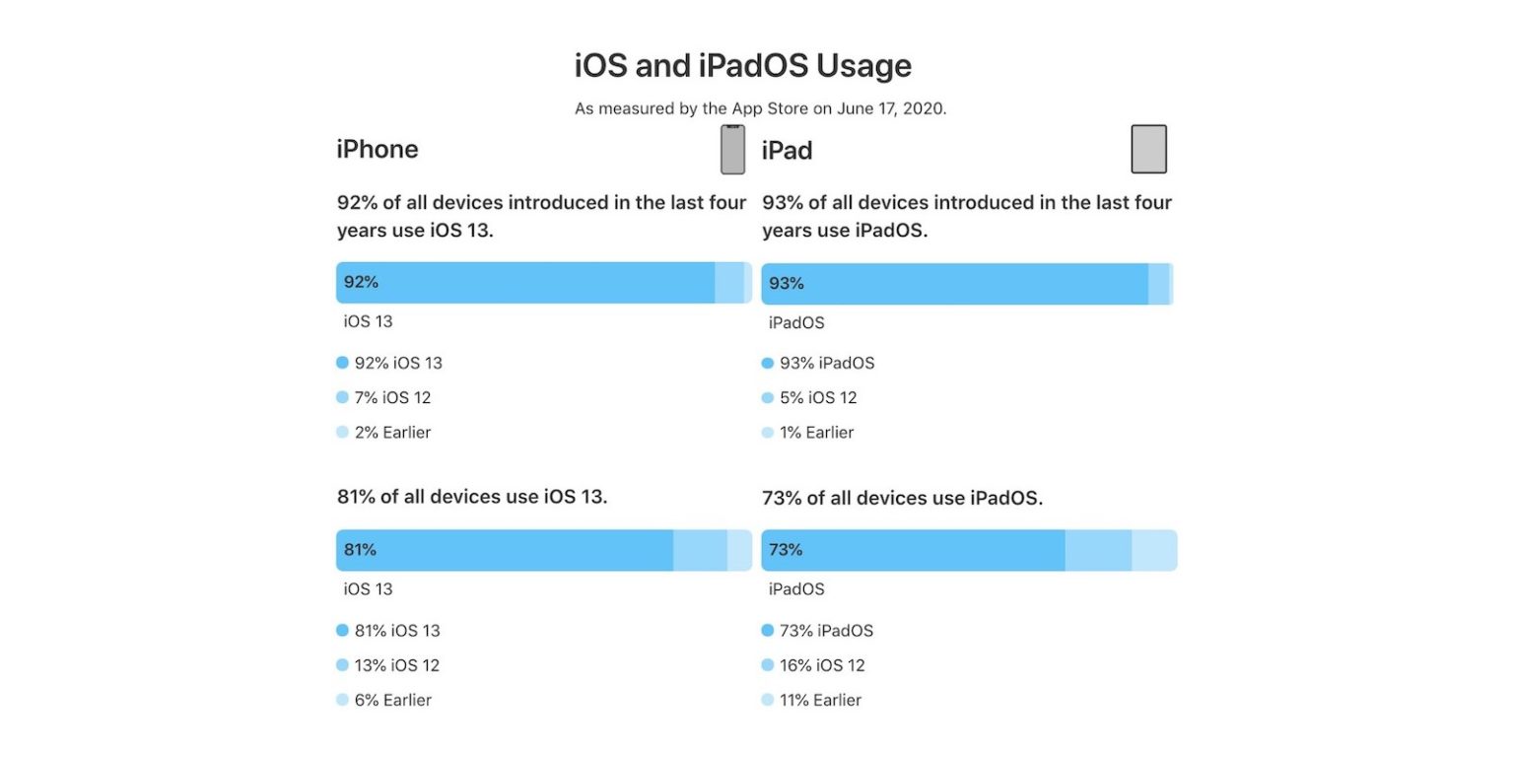Click the 73% iPadOS bar segment
Image resolution: width=1514 pixels, height=757 pixels.
click(913, 550)
